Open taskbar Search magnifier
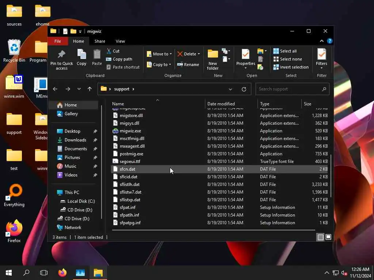 tap(26, 273)
